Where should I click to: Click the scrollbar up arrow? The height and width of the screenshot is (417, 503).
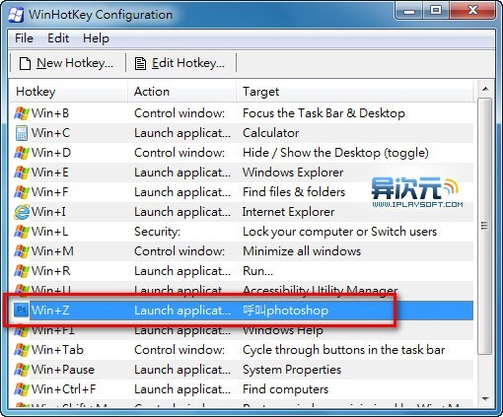tap(485, 89)
